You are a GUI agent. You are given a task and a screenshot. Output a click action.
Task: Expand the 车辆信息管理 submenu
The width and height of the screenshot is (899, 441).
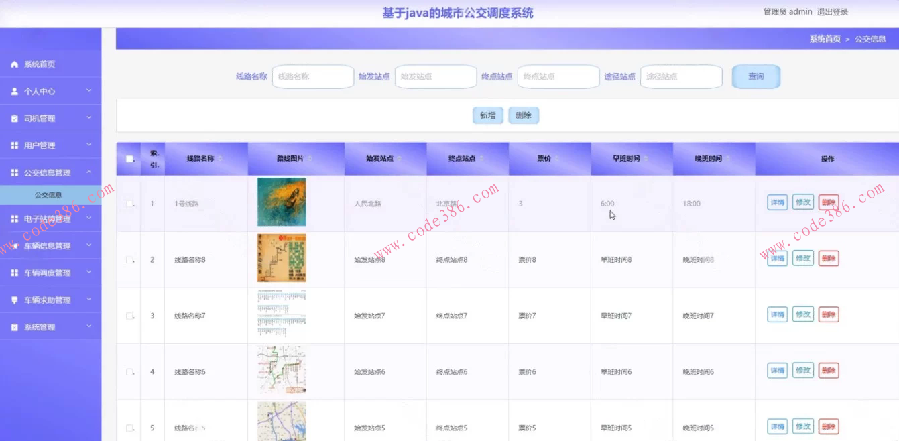88,245
